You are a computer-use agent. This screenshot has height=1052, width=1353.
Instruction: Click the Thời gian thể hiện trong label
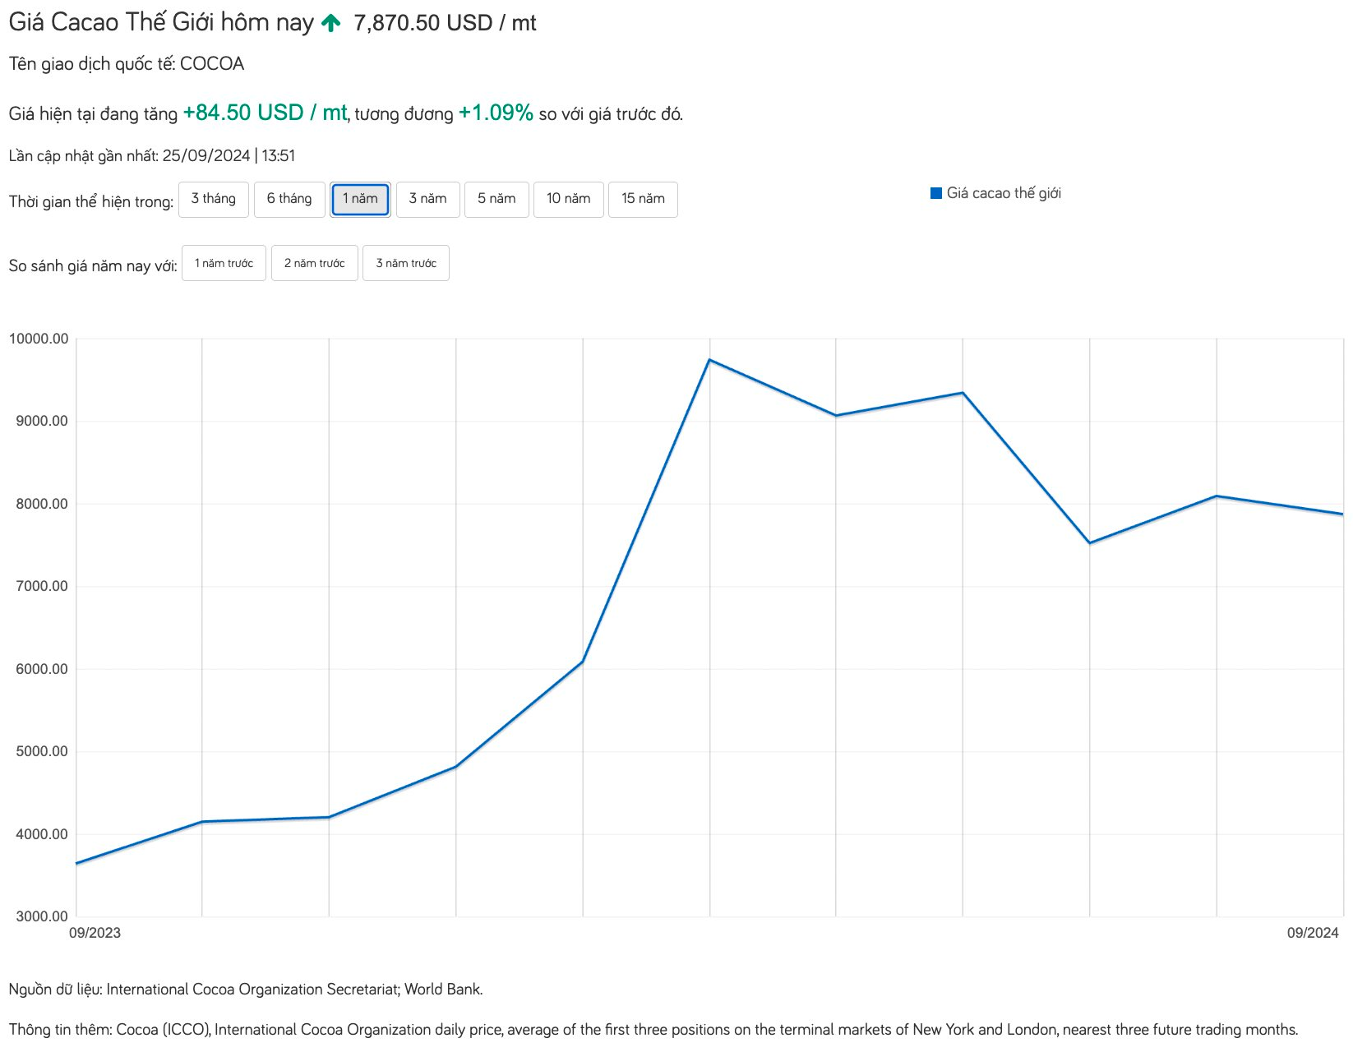[x=91, y=201]
